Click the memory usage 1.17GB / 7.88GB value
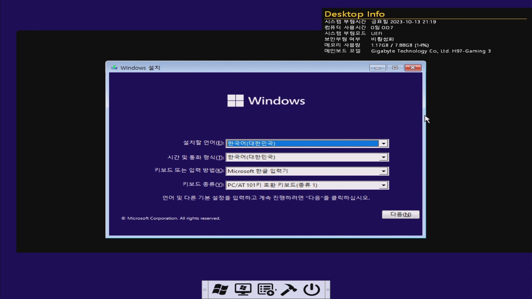Viewport: 532px width, 299px height. [400, 45]
